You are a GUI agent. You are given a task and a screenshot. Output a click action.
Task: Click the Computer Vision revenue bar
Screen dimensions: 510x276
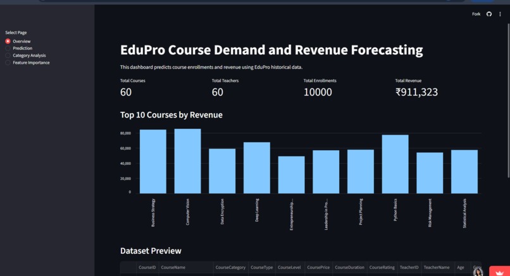pos(188,161)
